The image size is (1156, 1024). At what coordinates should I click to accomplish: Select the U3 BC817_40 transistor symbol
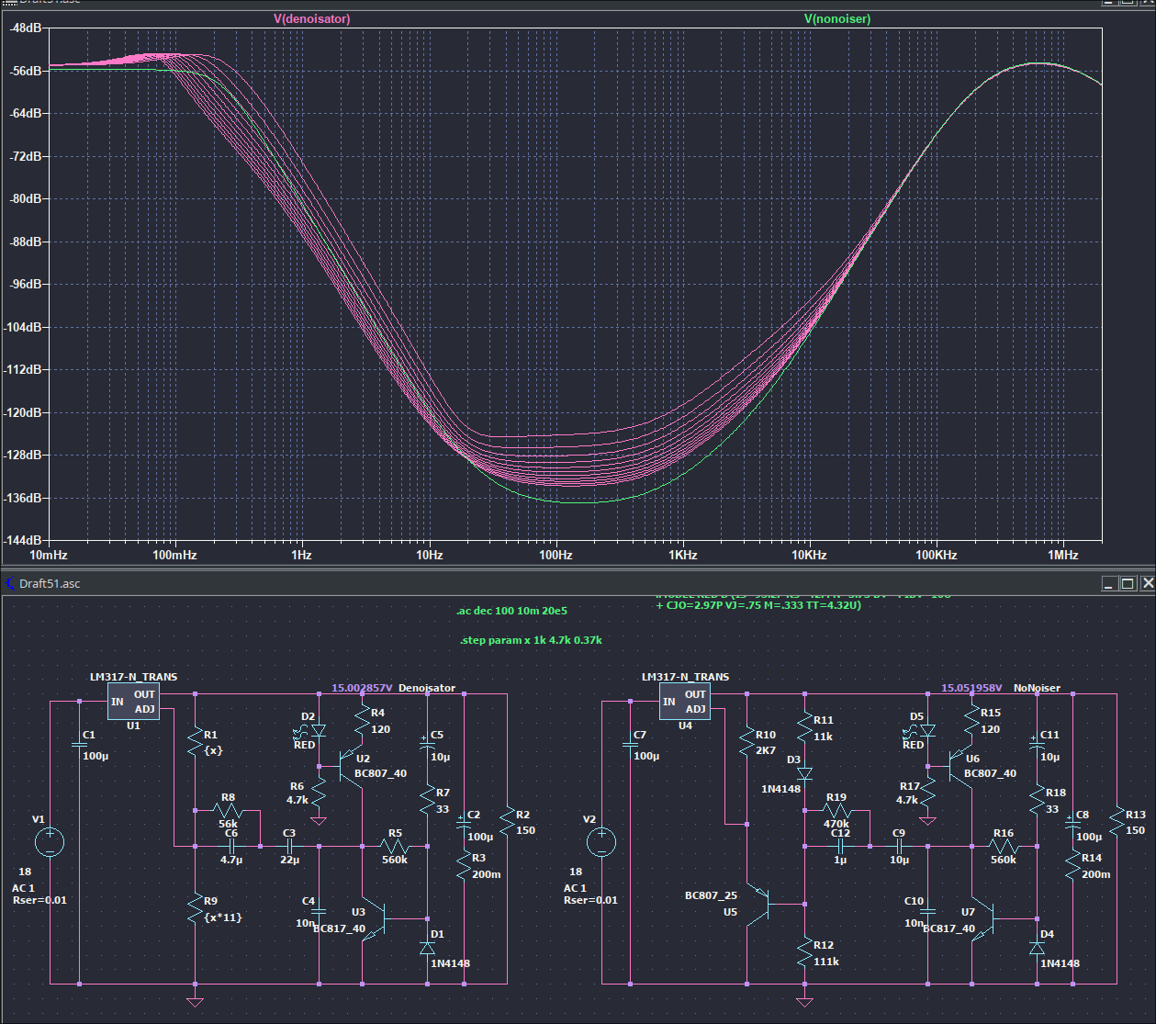pyautogui.click(x=373, y=918)
